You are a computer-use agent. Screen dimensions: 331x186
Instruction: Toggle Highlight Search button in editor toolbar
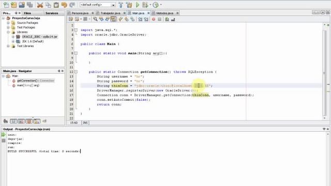tap(113, 19)
